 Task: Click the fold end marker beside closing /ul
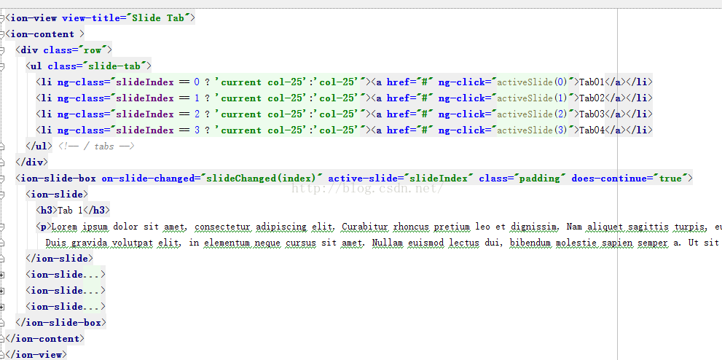[2, 146]
